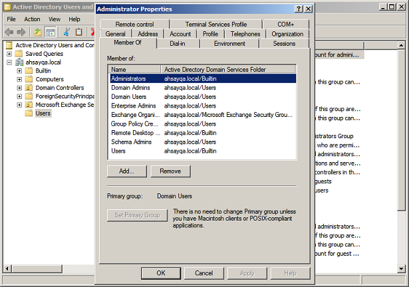Image resolution: width=409 pixels, height=287 pixels.
Task: Select the Member Of tab
Action: tap(128, 43)
